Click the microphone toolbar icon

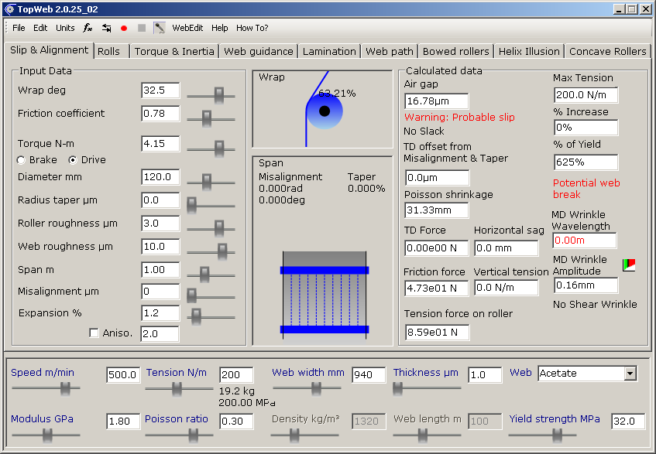pos(160,28)
